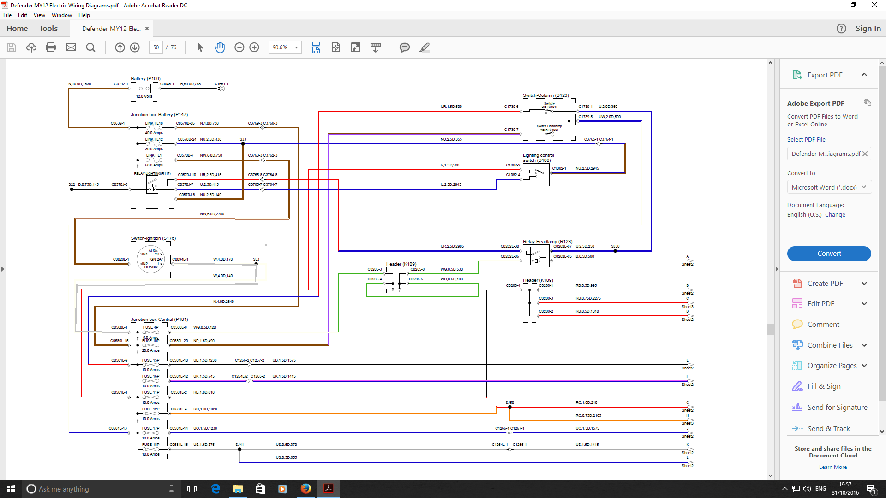
Task: Open Microsoft Edge from taskbar
Action: click(x=216, y=489)
